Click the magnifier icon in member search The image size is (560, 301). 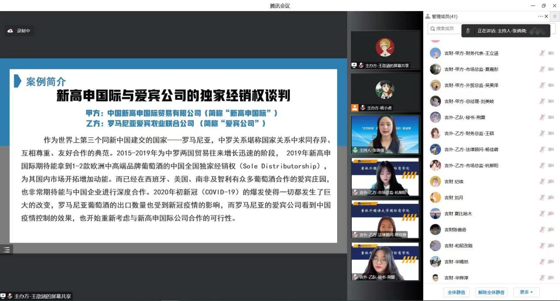[x=432, y=29]
